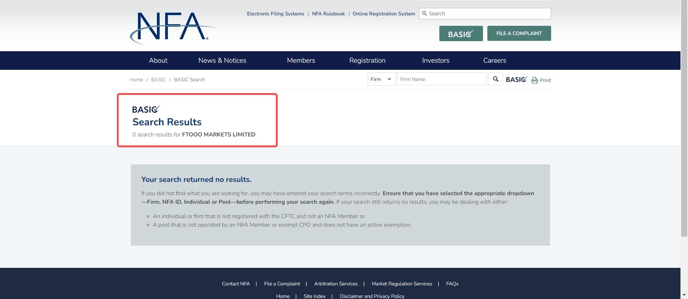
Task: Focus the top site Search box
Action: coord(485,14)
